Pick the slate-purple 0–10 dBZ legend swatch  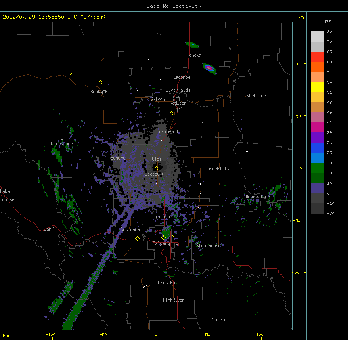pyautogui.click(x=317, y=188)
